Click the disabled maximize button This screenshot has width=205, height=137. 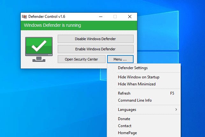(x=115, y=17)
